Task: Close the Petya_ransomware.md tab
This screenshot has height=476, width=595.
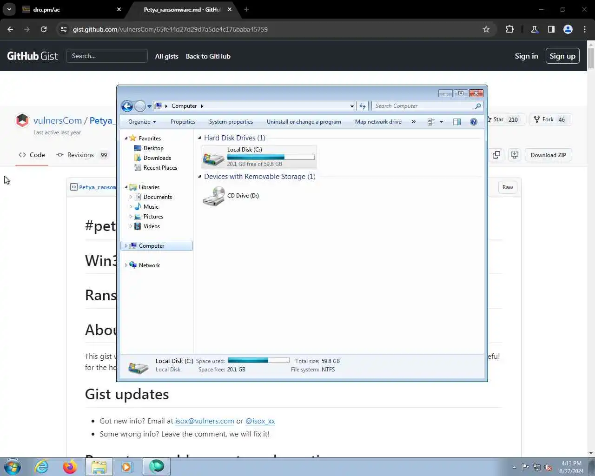Action: [x=230, y=9]
